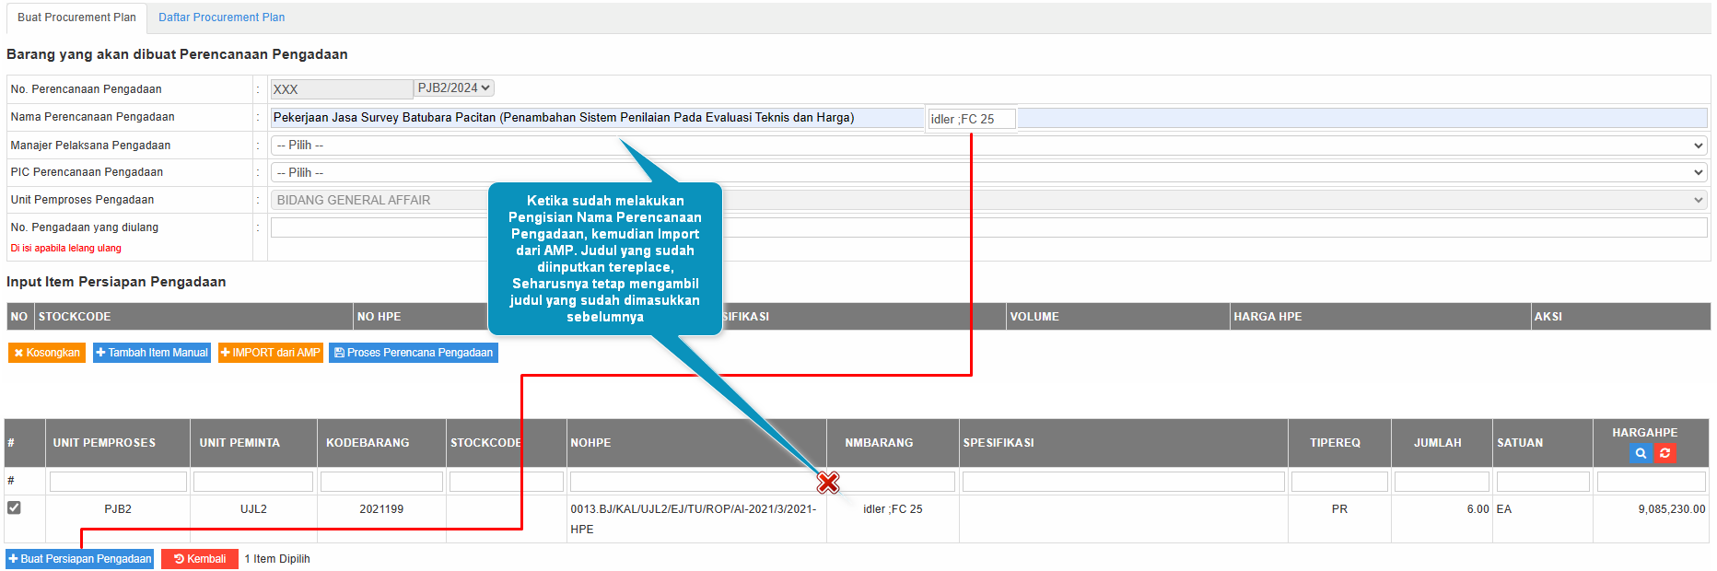Open Unit Pemproses Pengadaan dropdown

987,200
